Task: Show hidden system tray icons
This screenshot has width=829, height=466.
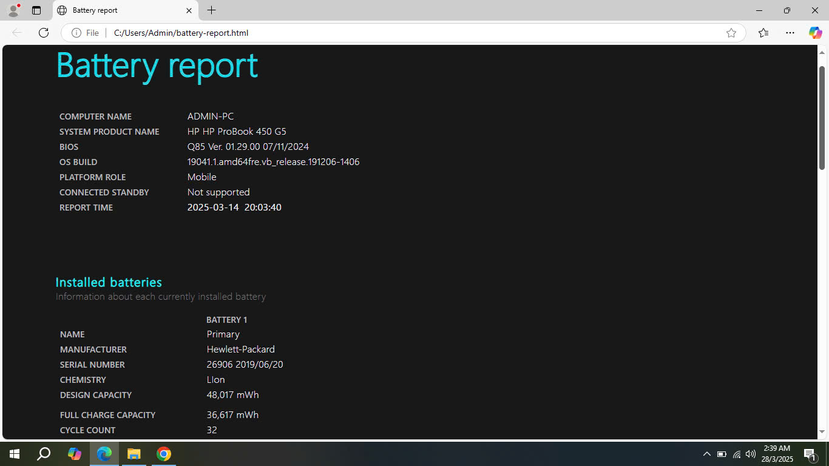Action: [x=706, y=454]
